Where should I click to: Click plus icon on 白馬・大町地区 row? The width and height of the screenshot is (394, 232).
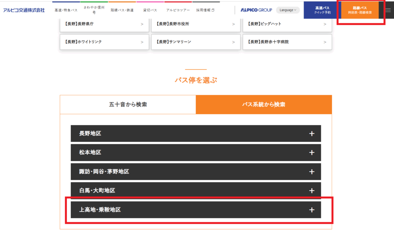[x=312, y=191]
